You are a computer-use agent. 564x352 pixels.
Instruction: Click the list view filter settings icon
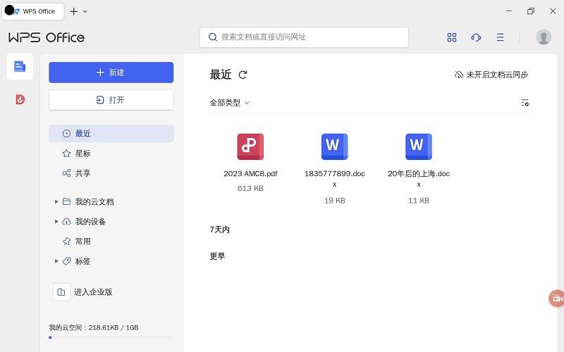point(525,103)
